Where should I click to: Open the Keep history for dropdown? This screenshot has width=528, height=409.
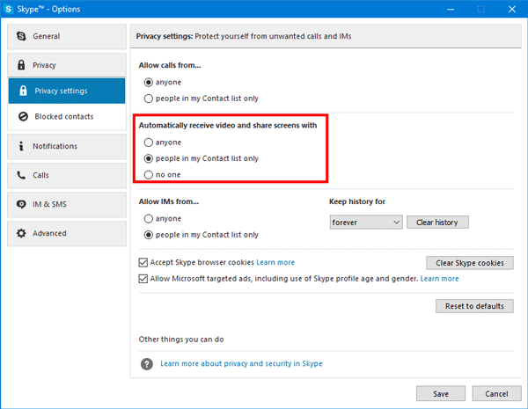pyautogui.click(x=366, y=223)
